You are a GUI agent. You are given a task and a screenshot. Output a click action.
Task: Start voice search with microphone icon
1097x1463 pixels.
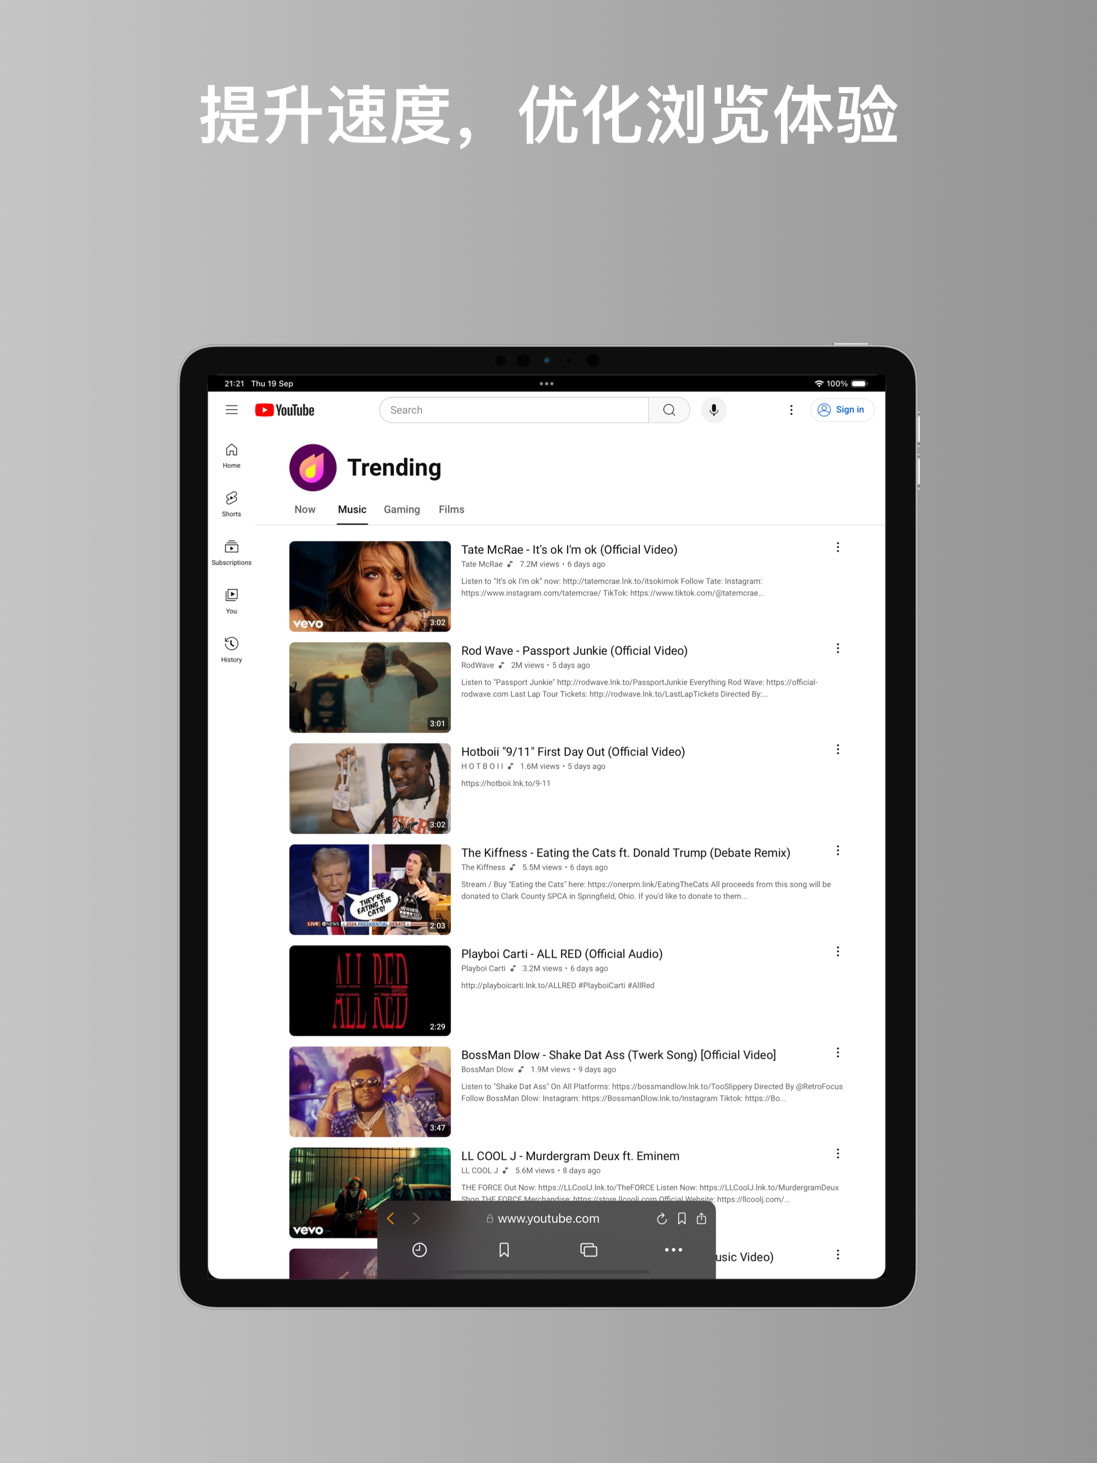(x=713, y=410)
